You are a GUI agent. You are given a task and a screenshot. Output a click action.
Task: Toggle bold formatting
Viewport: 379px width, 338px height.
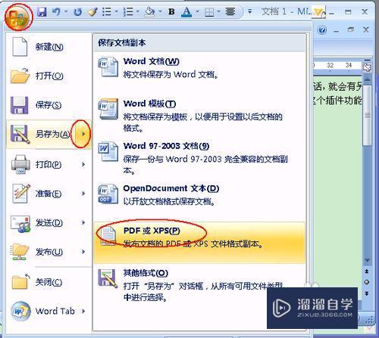click(x=171, y=11)
